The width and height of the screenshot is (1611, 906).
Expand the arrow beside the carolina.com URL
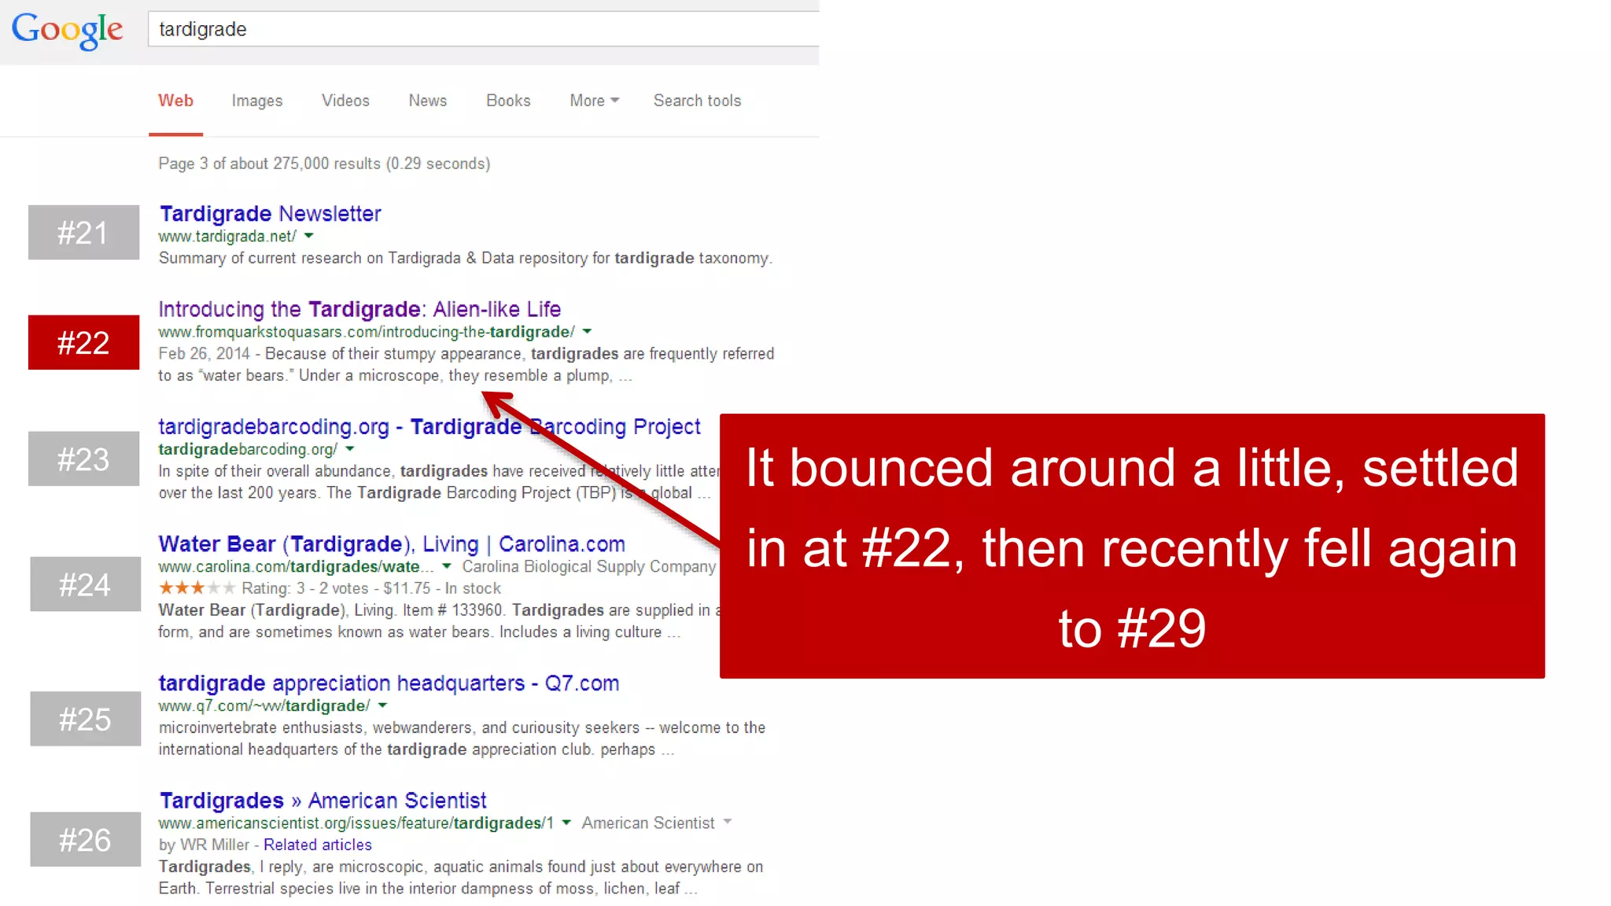pyautogui.click(x=447, y=566)
